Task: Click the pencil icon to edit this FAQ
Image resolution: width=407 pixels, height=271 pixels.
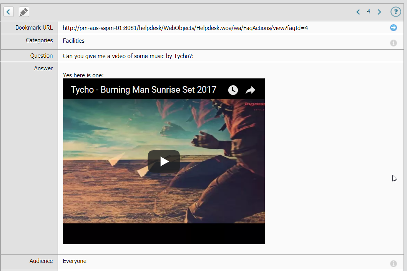Action: 23,12
